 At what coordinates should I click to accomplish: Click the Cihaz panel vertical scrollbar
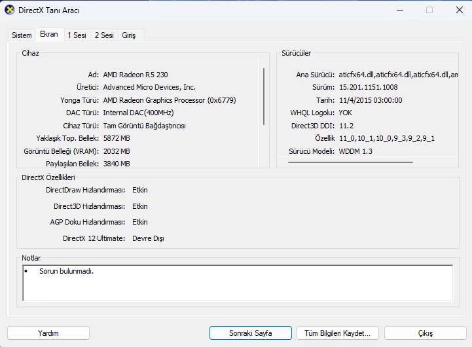pyautogui.click(x=264, y=96)
